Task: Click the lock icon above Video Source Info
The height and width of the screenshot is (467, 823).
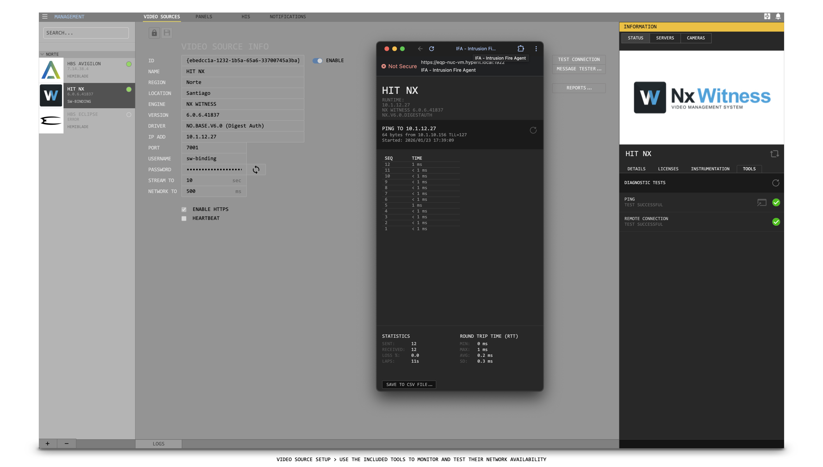Action: tap(154, 33)
